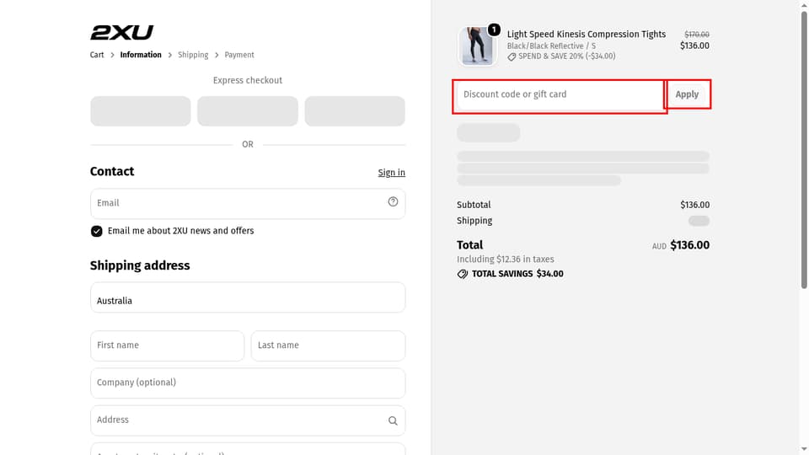Click chevron between Cart and Information
This screenshot has width=809, height=455.
click(x=112, y=56)
